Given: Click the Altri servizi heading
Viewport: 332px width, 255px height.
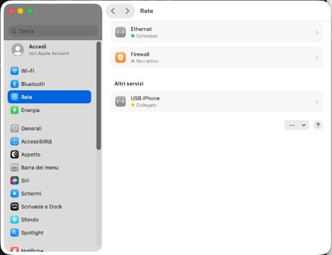Looking at the screenshot, I should tap(129, 84).
